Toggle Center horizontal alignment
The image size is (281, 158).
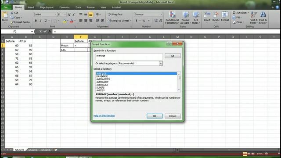pos(86,21)
